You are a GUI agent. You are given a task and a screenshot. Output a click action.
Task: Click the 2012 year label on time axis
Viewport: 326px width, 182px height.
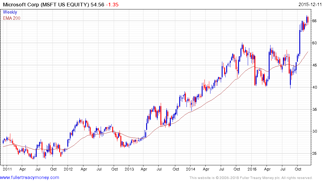[68, 169]
